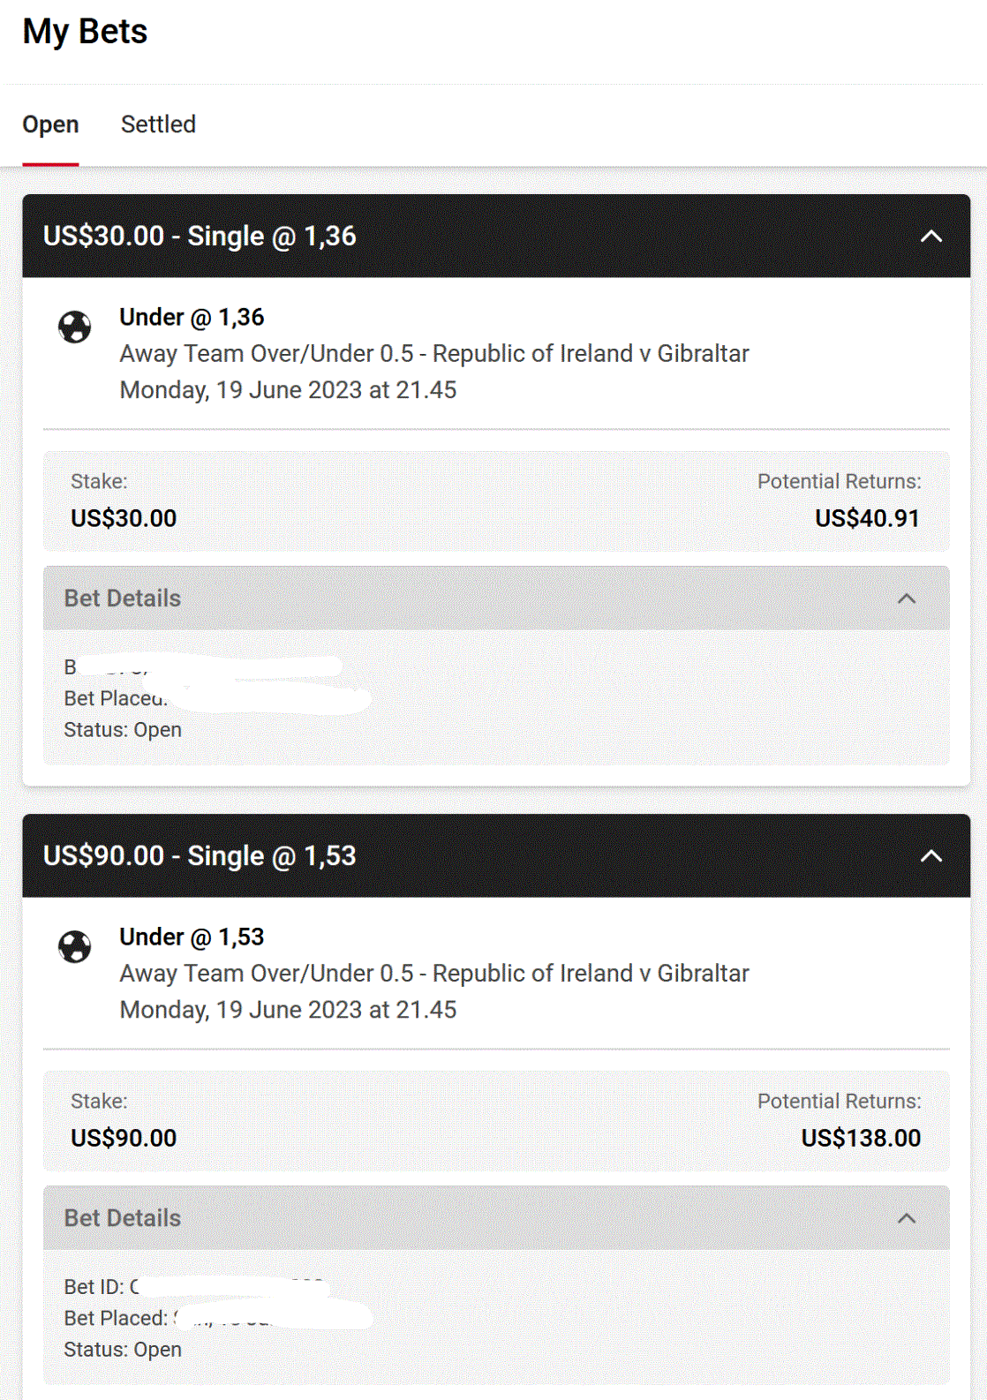
Task: Switch to the Settled tab
Action: (x=158, y=124)
